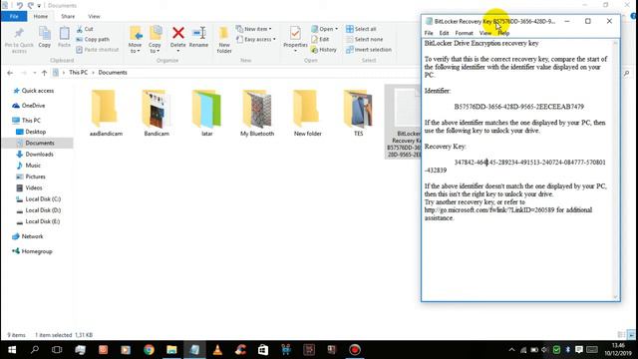Click Documents in the address bar

pos(113,73)
